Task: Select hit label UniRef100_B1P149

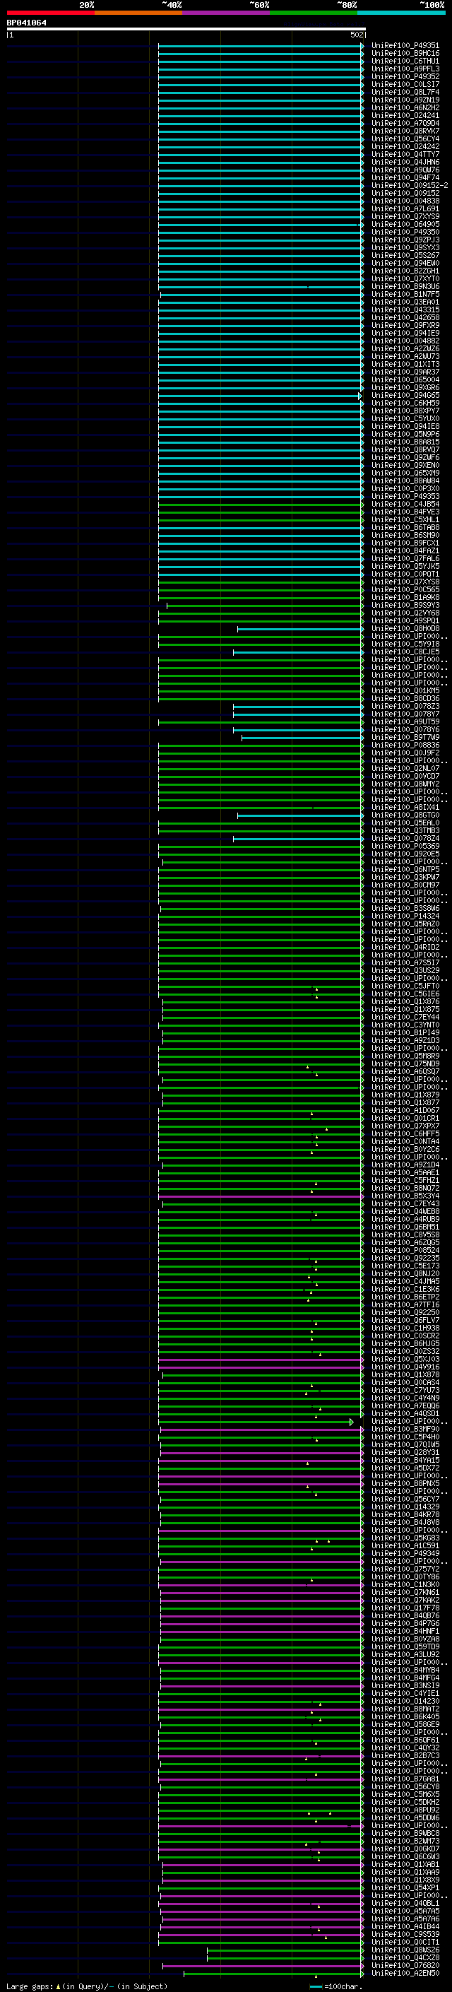Action: pyautogui.click(x=405, y=1032)
